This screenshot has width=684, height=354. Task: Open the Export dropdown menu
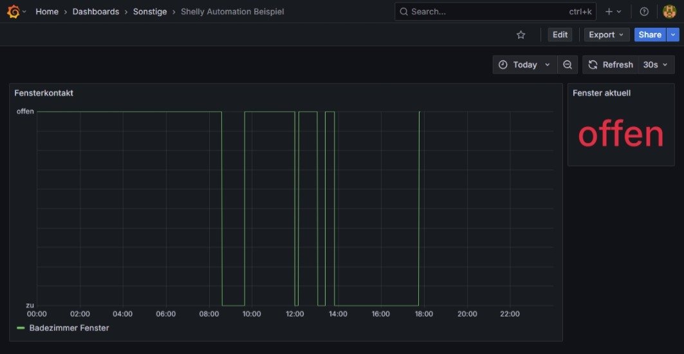coord(607,35)
